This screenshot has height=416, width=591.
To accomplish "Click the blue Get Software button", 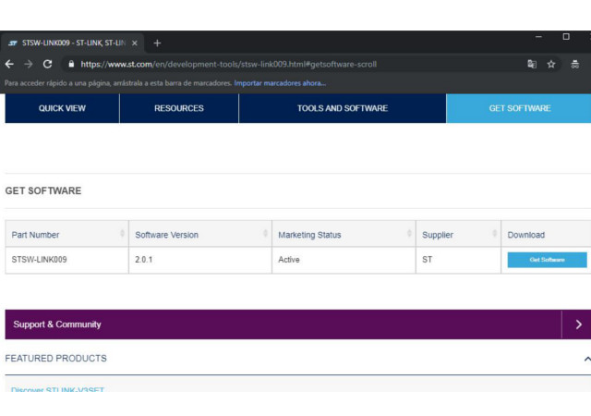I will click(547, 260).
